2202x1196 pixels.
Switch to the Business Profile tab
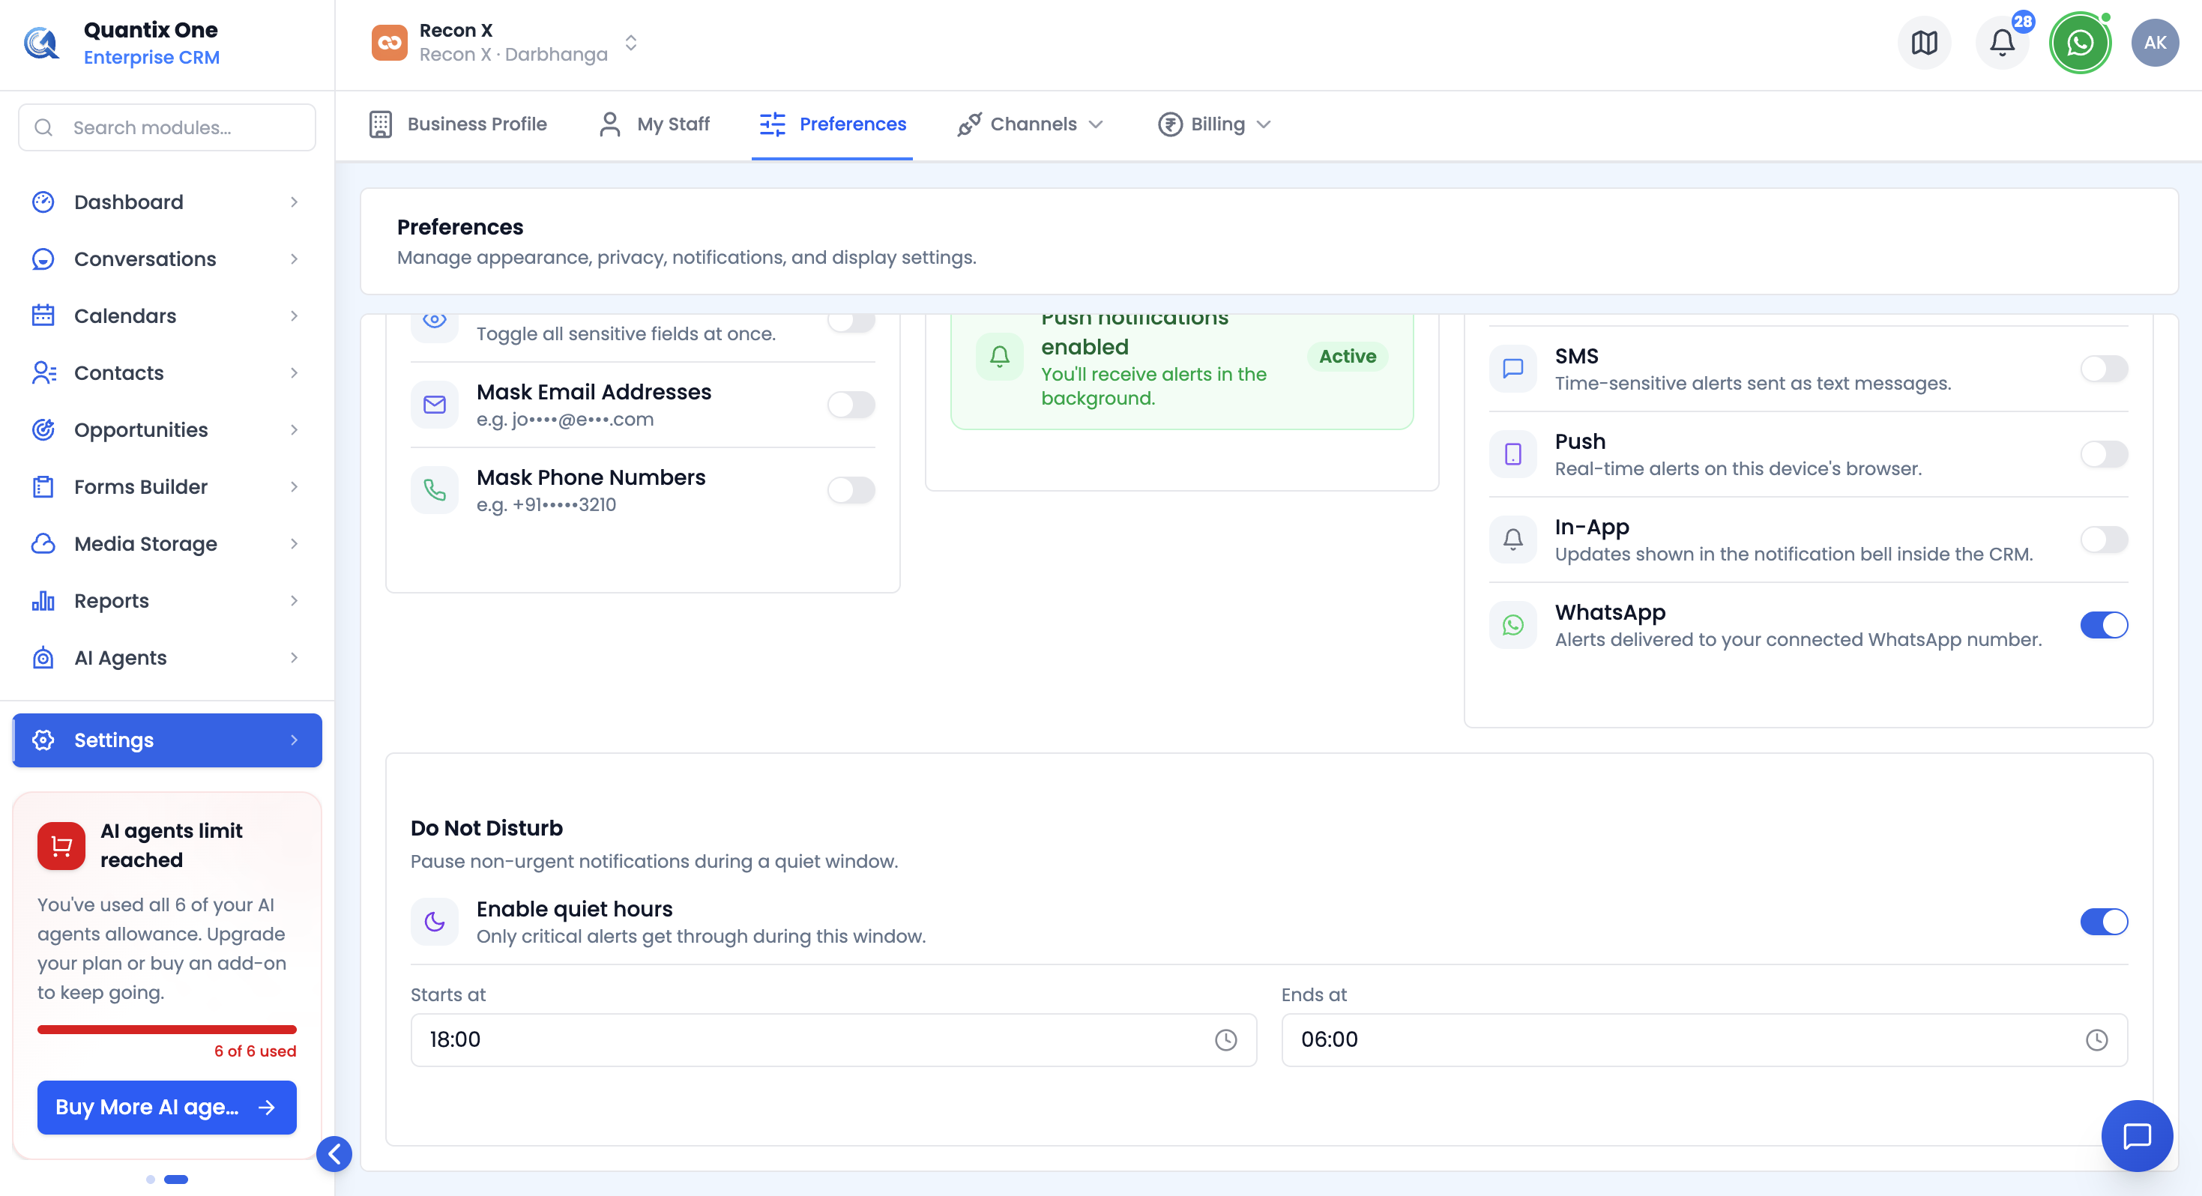click(x=458, y=124)
